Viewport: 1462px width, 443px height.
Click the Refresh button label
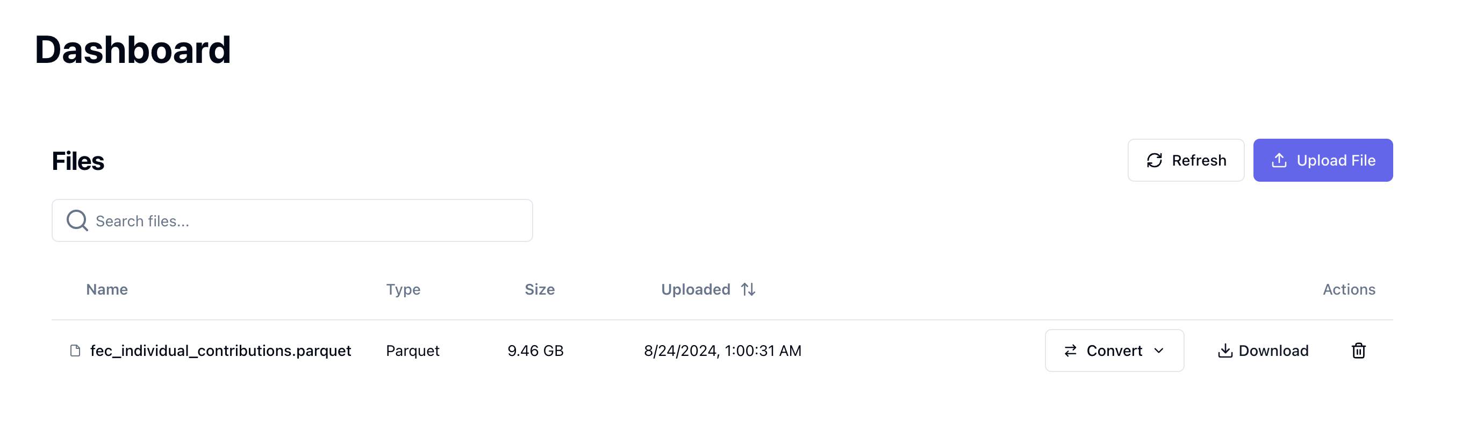[1199, 161]
